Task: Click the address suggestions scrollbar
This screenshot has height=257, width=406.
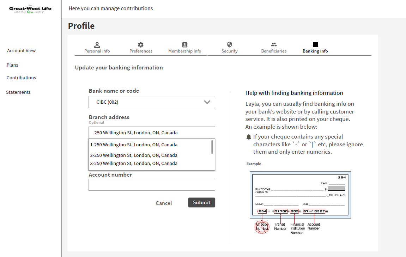Action: 212,147
